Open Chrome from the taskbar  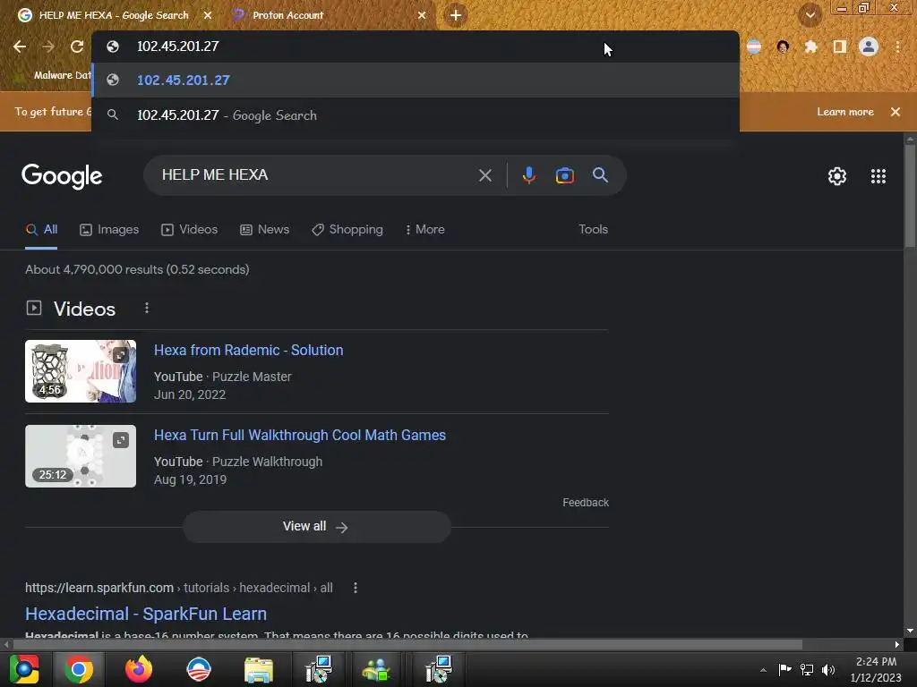[79, 669]
